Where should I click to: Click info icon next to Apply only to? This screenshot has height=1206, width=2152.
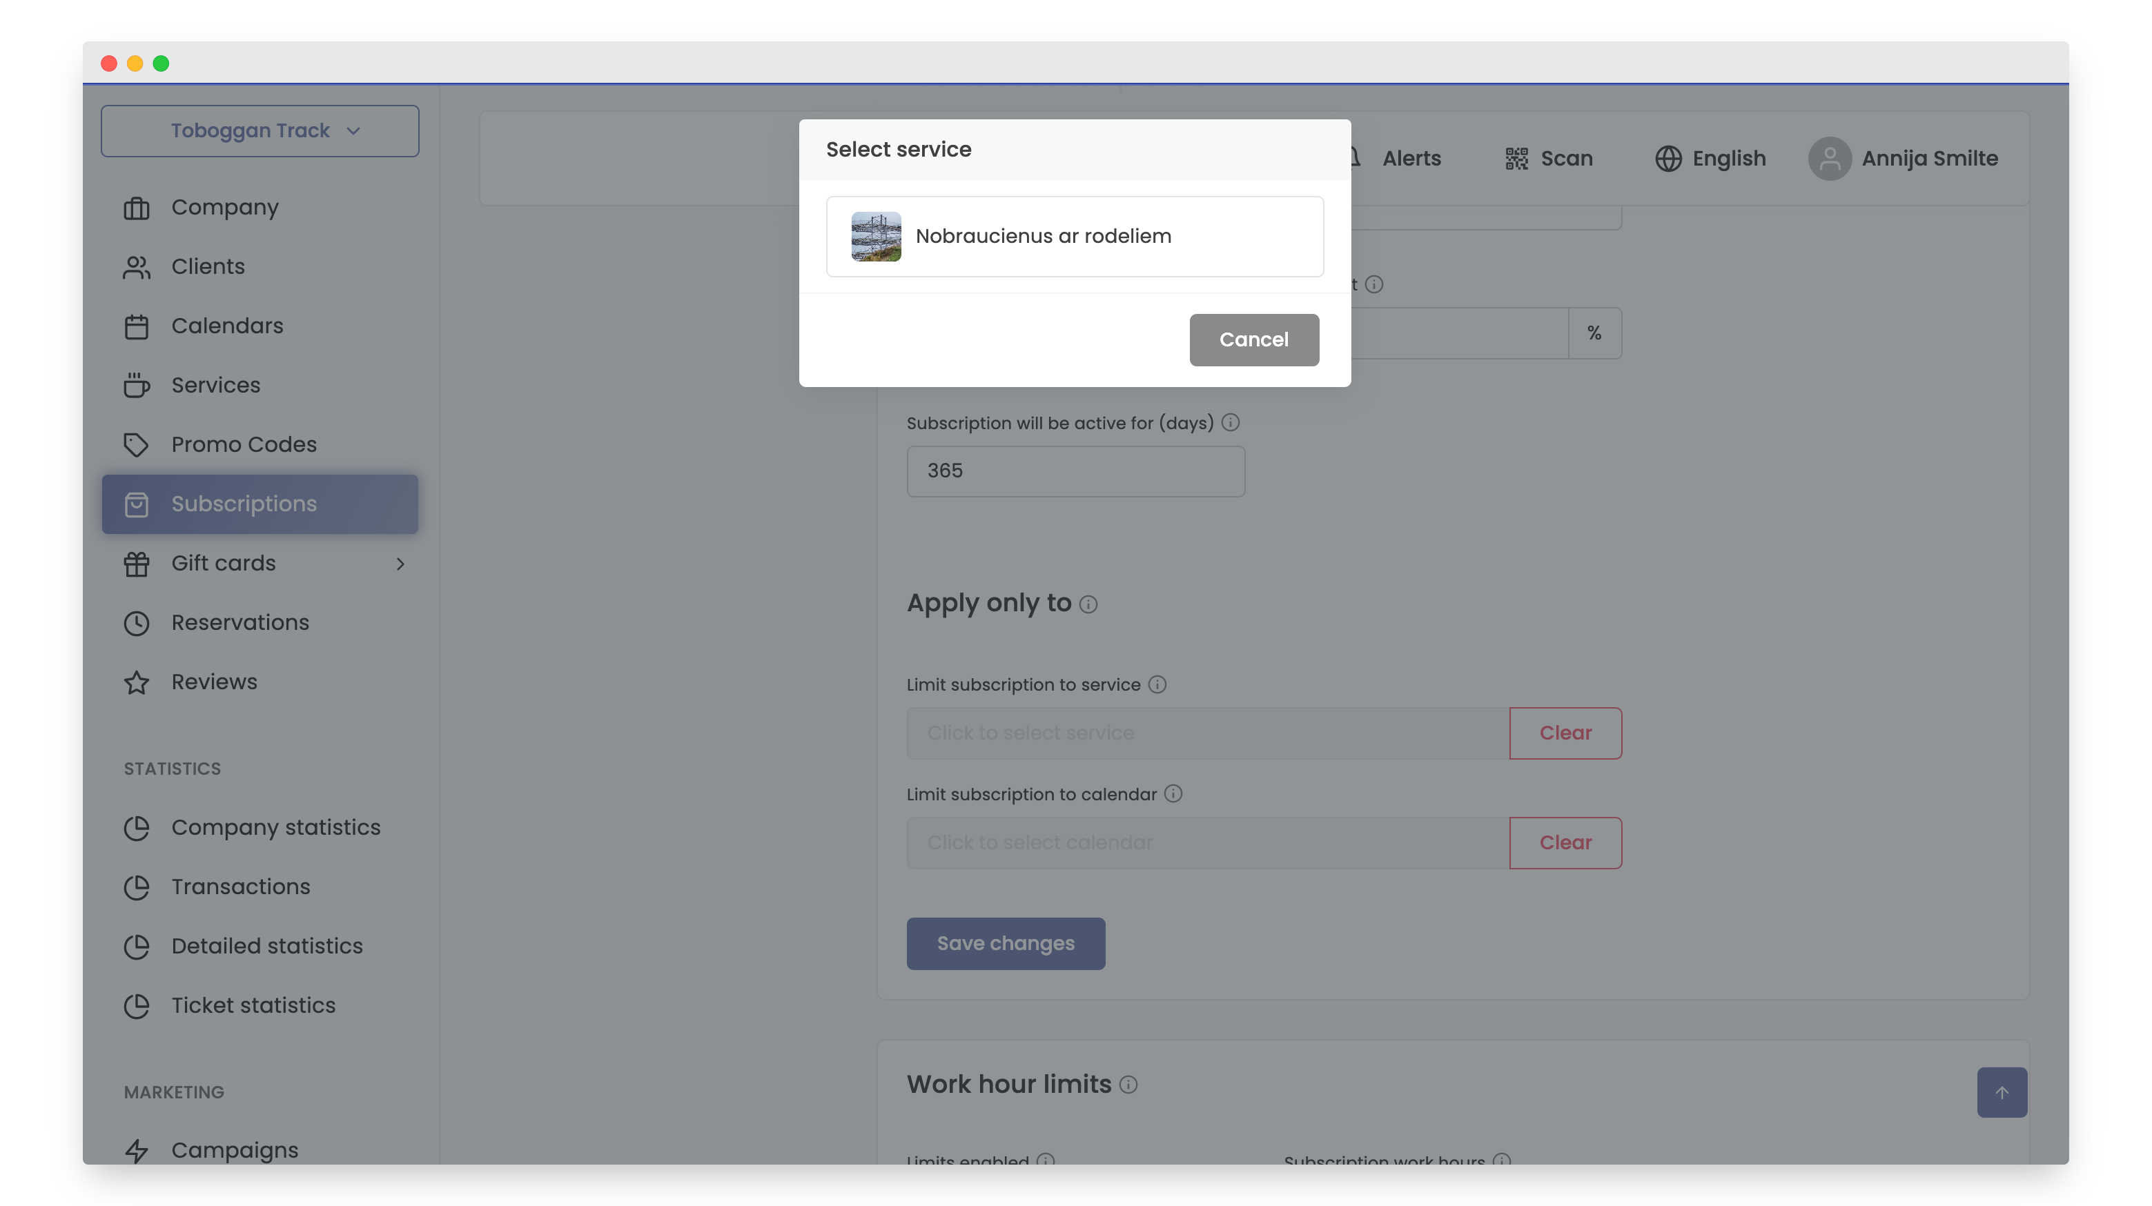click(1088, 604)
